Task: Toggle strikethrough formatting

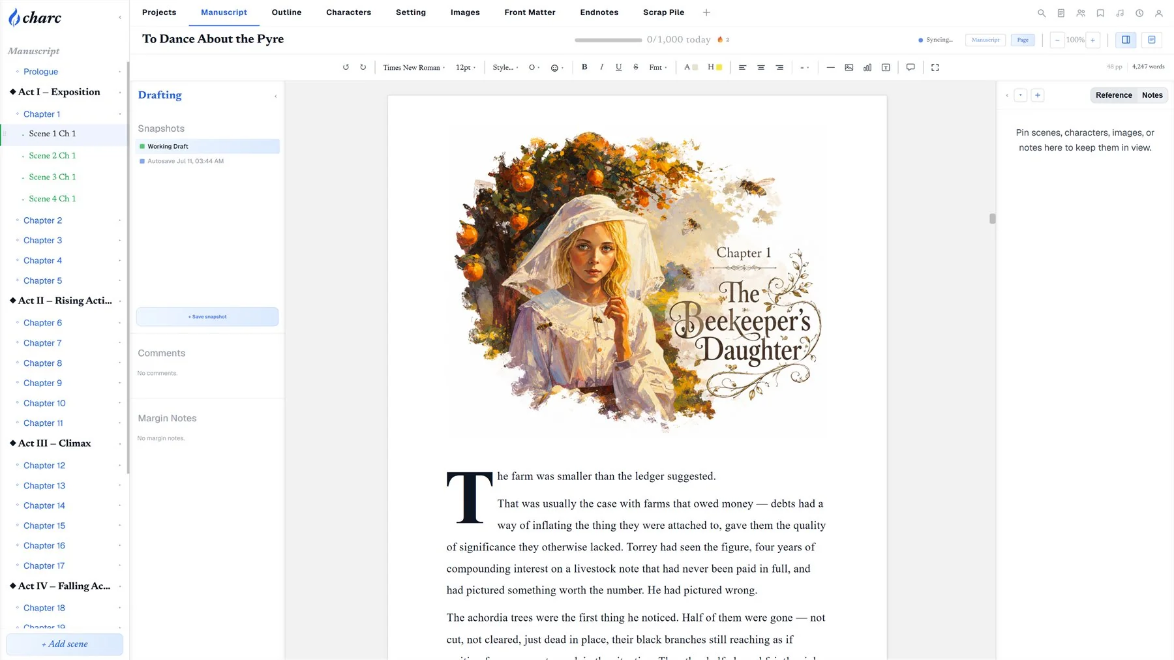Action: point(636,67)
